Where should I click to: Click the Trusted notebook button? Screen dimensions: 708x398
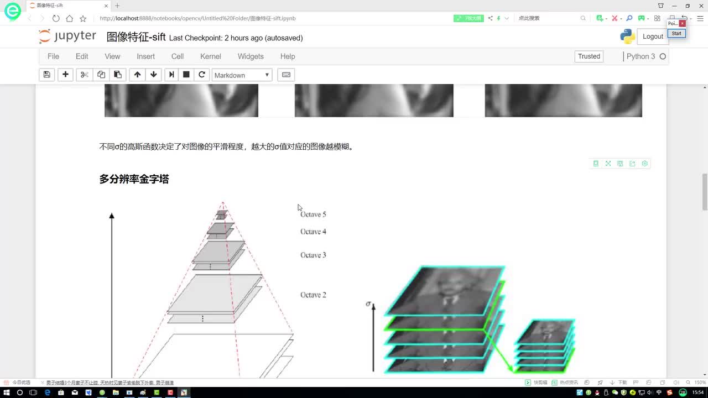pyautogui.click(x=589, y=56)
